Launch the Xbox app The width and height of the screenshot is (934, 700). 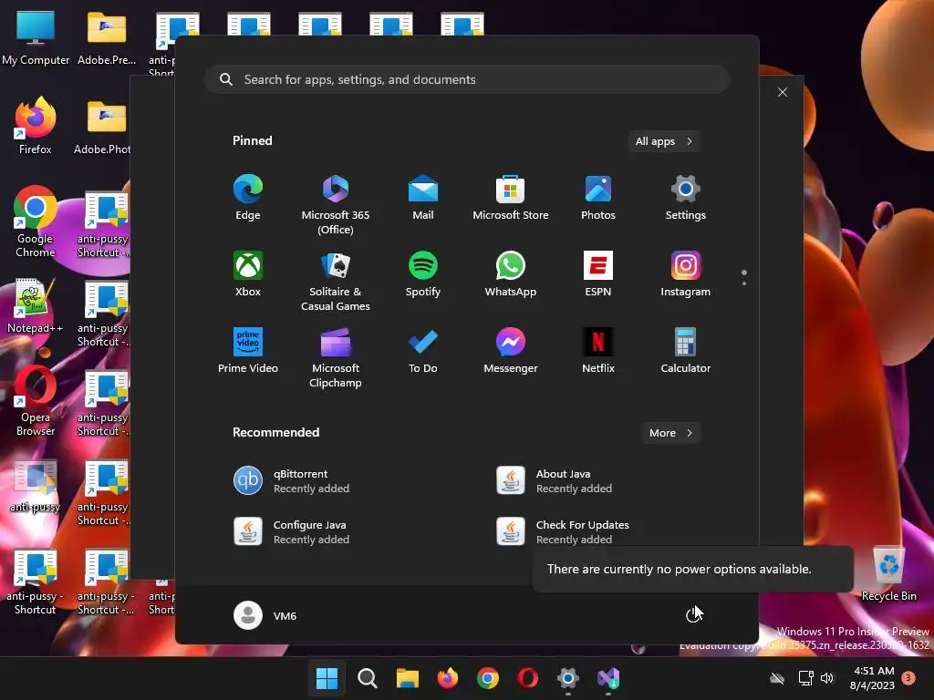coord(248,273)
